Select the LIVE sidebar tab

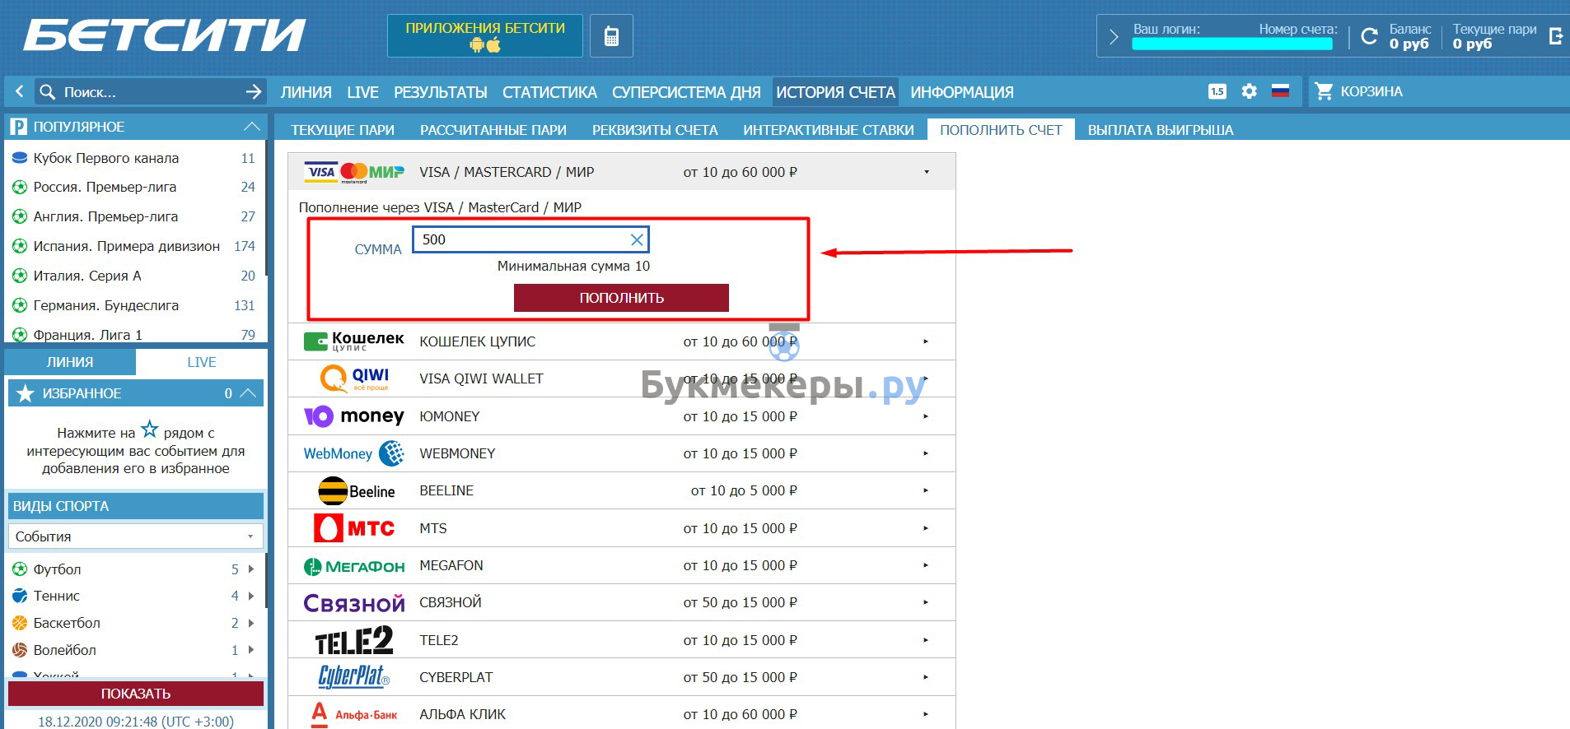click(202, 362)
